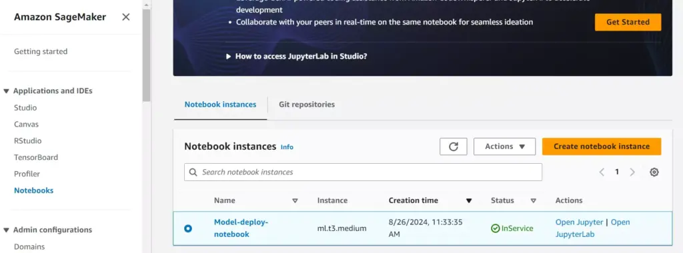Open TensorBoard in sidebar

(x=36, y=157)
